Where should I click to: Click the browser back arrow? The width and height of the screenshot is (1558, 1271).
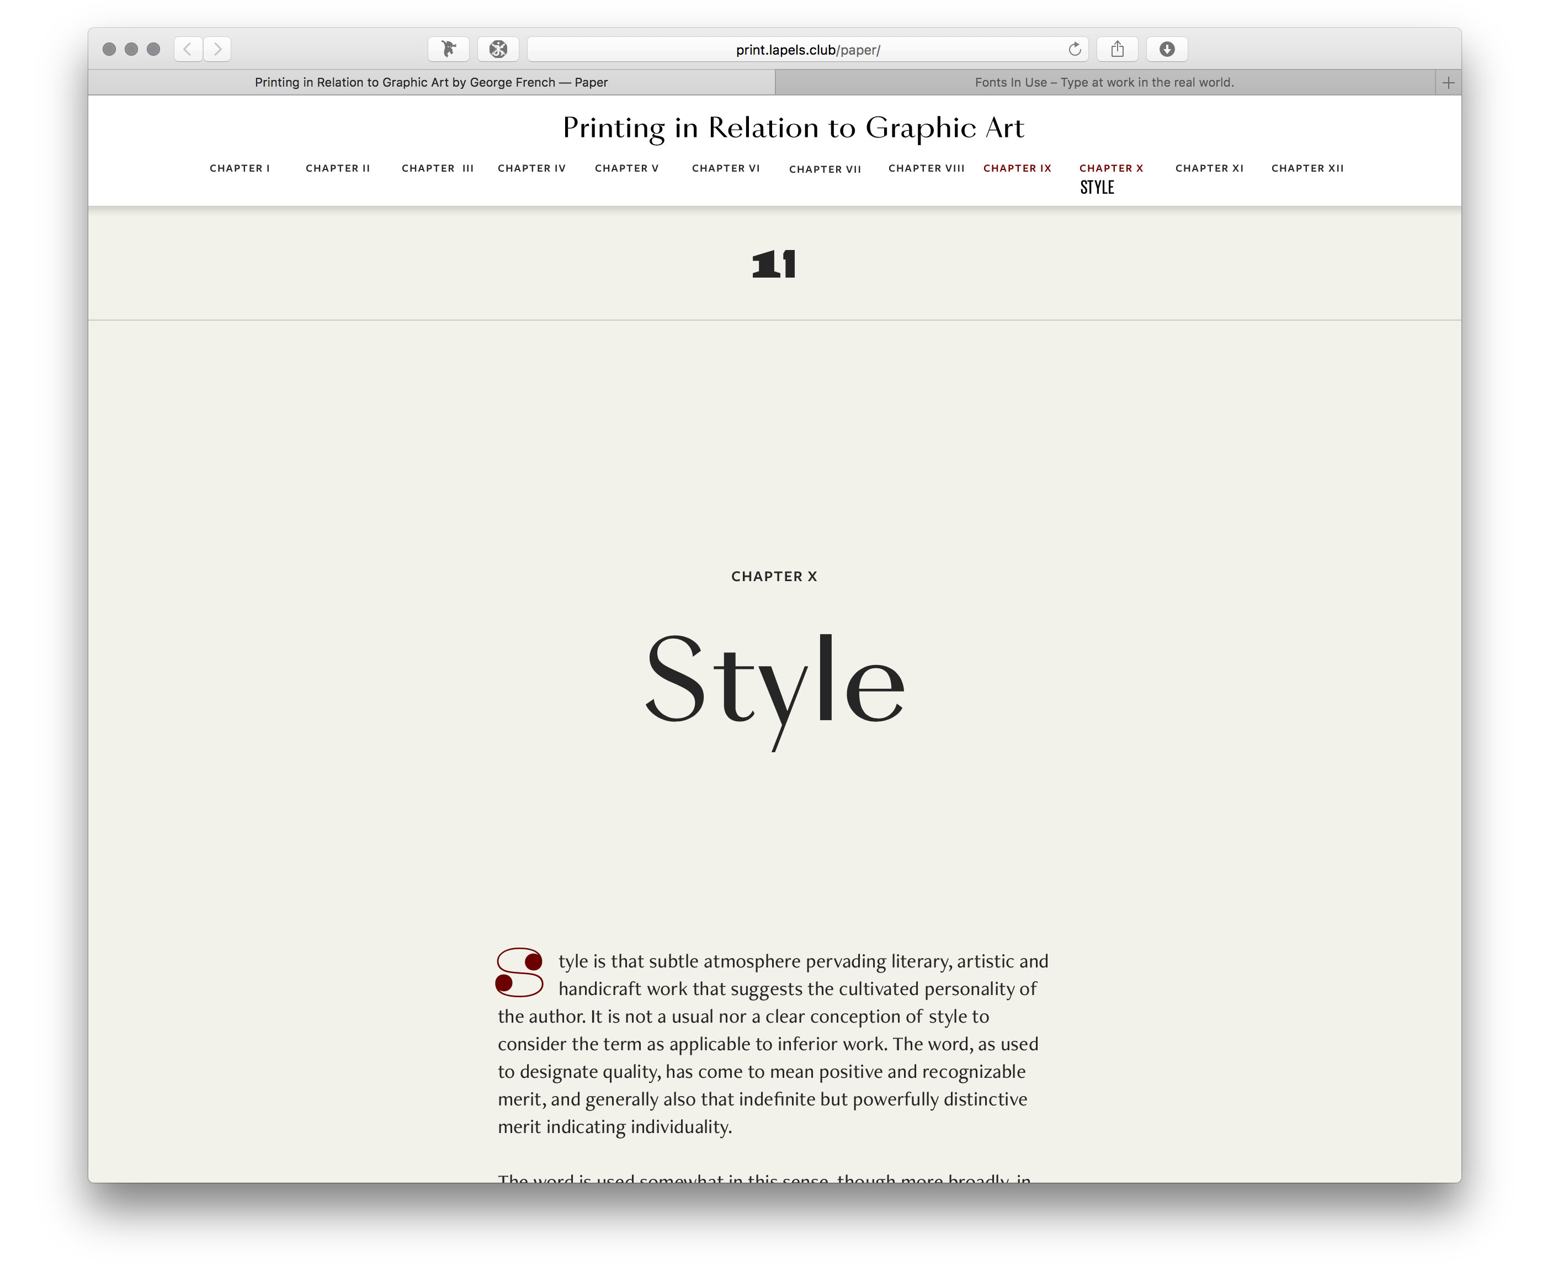(x=188, y=49)
